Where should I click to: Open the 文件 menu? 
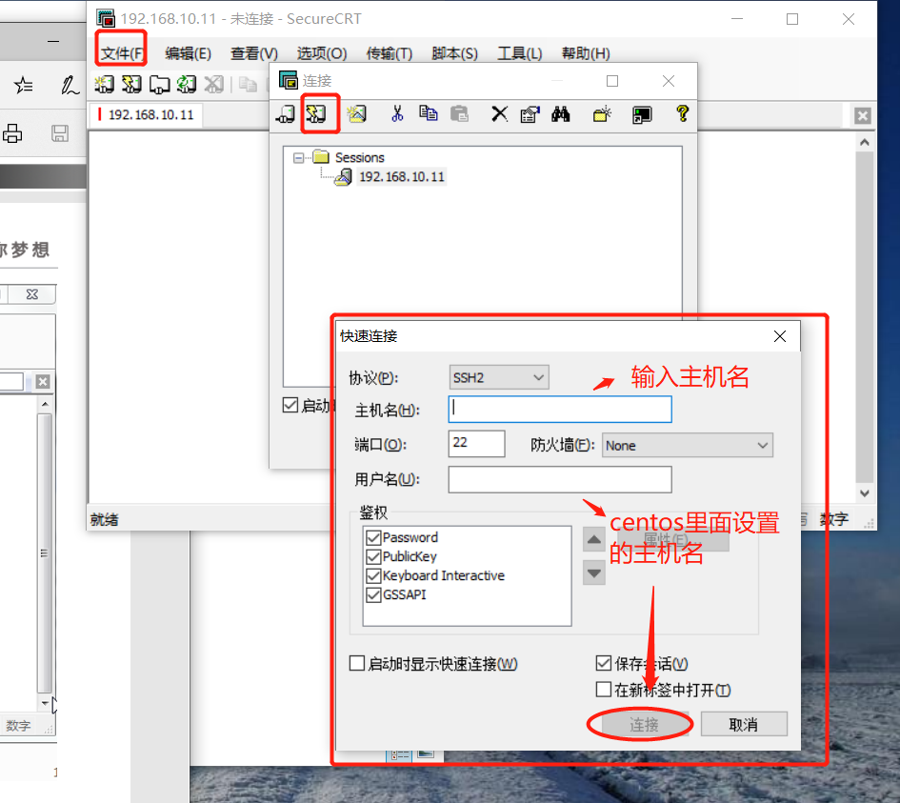pos(120,52)
